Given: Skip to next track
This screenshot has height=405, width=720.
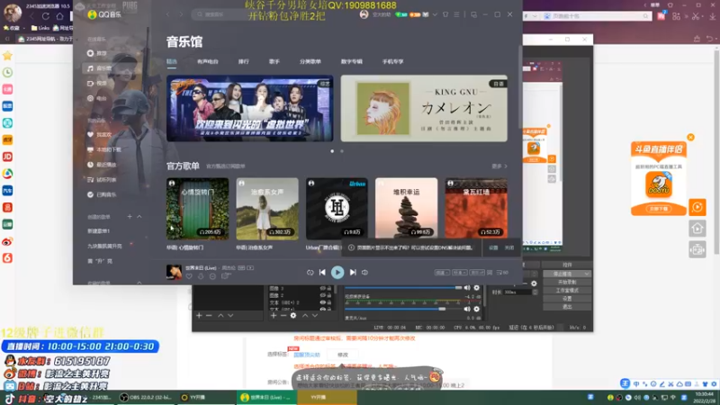Looking at the screenshot, I should click(353, 273).
